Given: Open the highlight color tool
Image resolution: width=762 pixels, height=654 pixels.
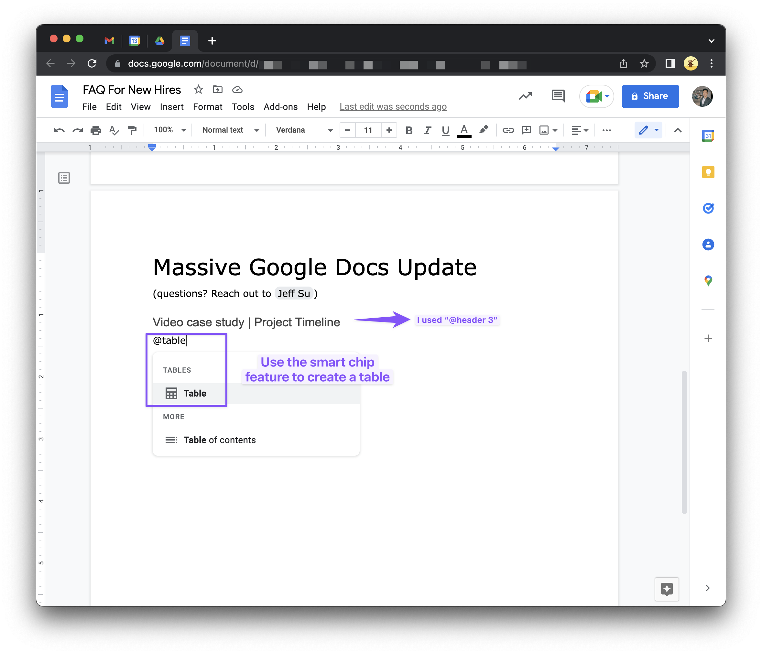Looking at the screenshot, I should 484,130.
